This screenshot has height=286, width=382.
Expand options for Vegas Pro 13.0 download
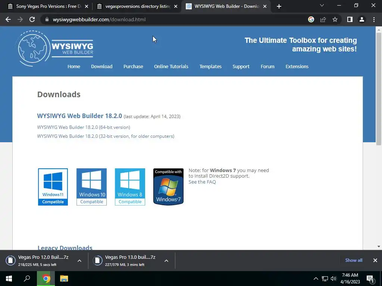coord(166,261)
